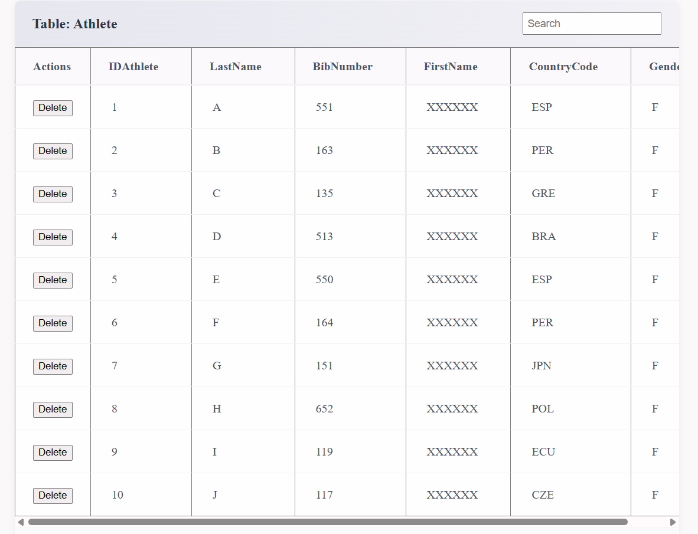Click last name H cell
The image size is (698, 534).
coord(243,409)
